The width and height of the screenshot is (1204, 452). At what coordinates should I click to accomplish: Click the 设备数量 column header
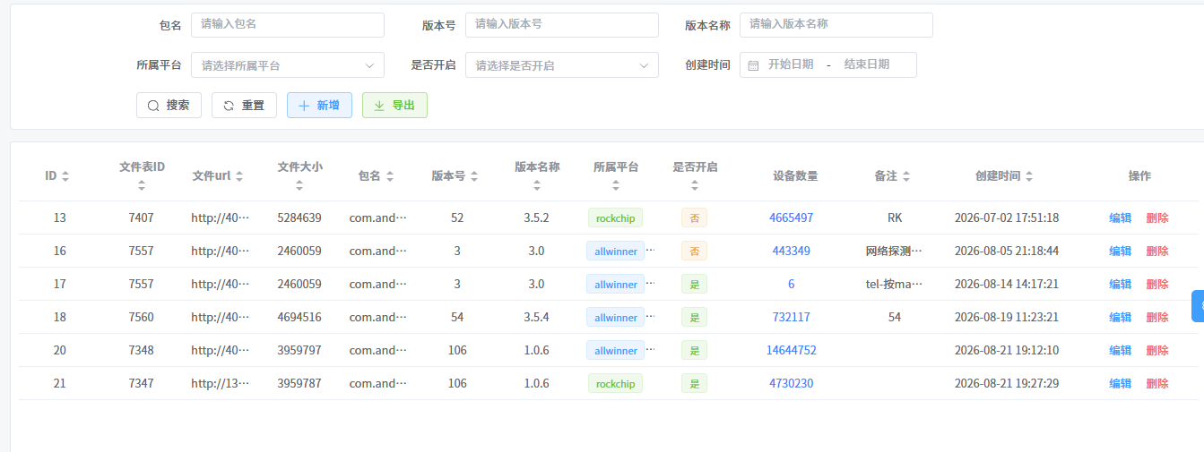795,176
